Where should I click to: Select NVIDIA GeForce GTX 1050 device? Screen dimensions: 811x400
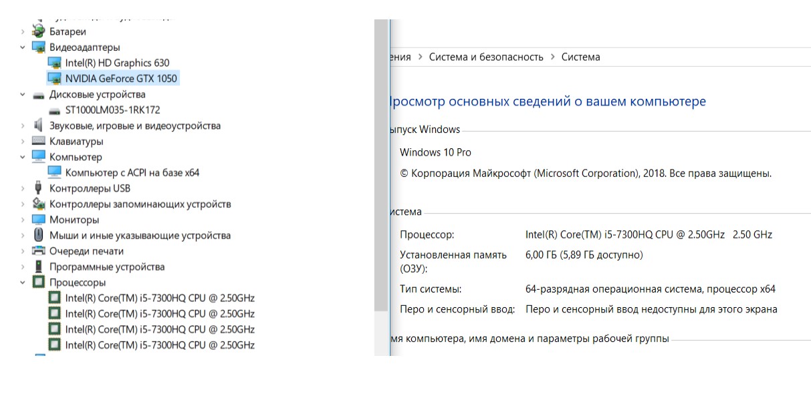pos(121,79)
